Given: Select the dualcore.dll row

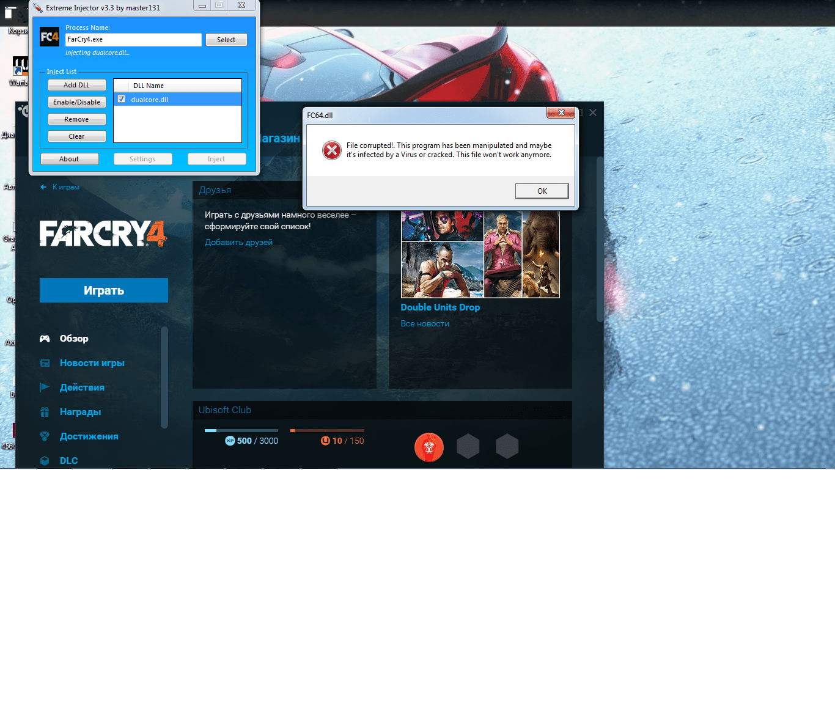Looking at the screenshot, I should click(x=177, y=99).
